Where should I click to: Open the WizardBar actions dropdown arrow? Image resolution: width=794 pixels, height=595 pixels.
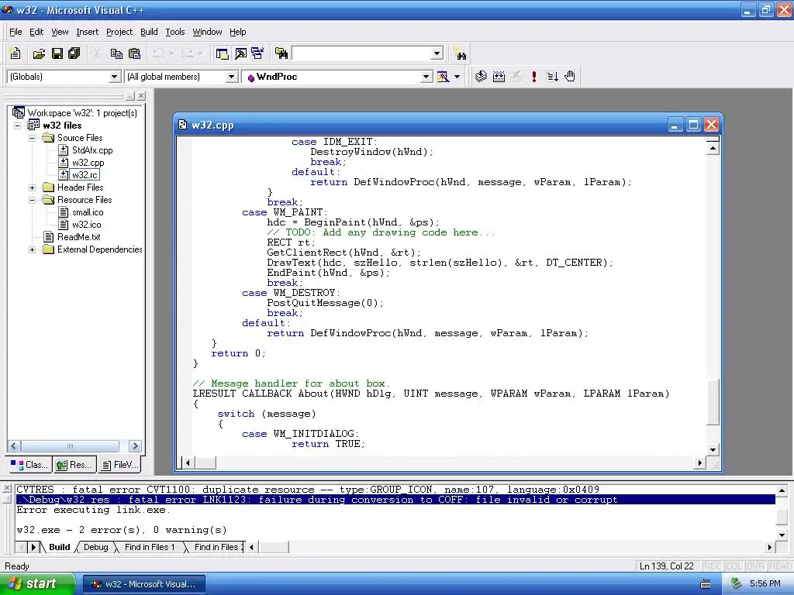click(x=457, y=77)
